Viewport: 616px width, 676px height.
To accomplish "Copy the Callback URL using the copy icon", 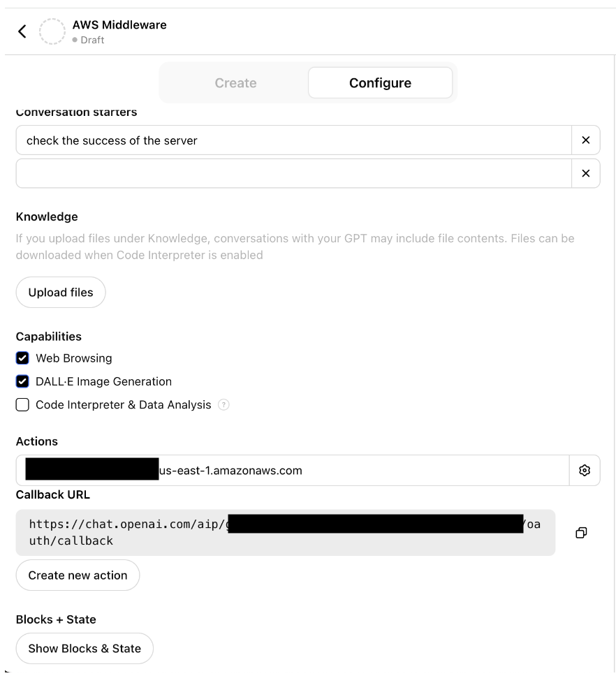I will [x=580, y=532].
